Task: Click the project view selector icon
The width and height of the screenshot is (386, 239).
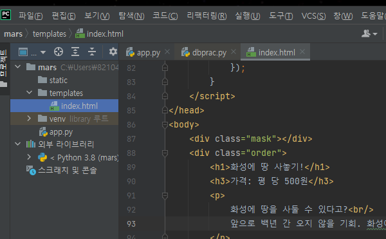Action: 23,52
